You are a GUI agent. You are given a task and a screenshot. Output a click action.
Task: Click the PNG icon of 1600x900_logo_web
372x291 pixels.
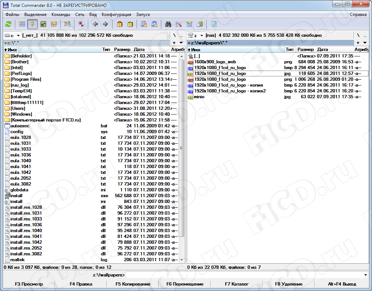click(190, 62)
